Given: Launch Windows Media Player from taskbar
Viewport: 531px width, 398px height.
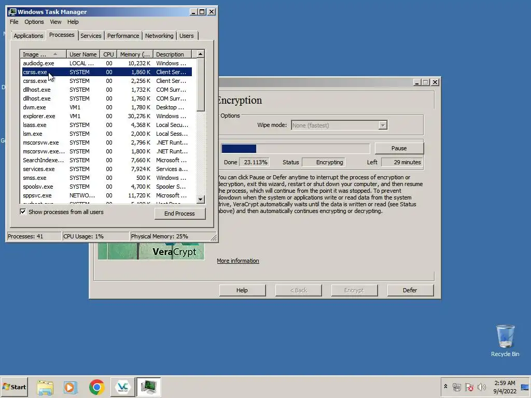Looking at the screenshot, I should coord(71,387).
